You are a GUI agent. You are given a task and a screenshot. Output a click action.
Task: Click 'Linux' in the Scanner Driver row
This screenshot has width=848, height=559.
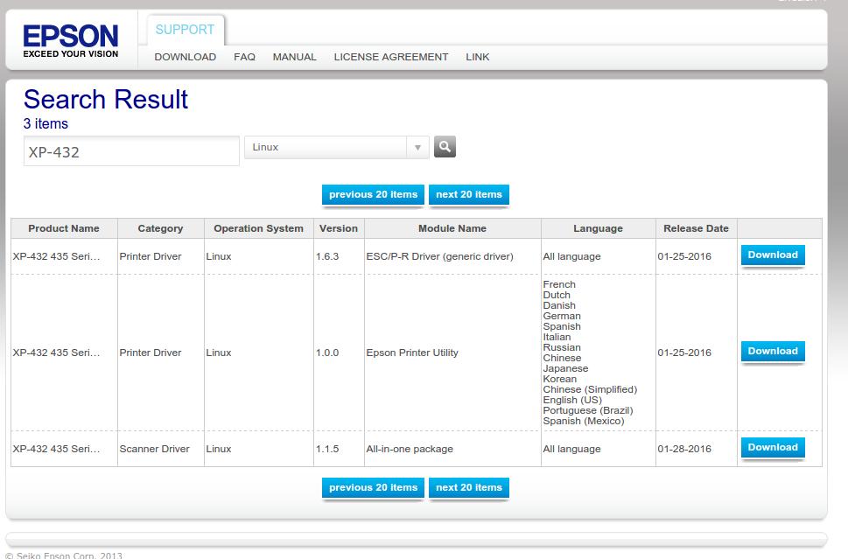point(219,450)
